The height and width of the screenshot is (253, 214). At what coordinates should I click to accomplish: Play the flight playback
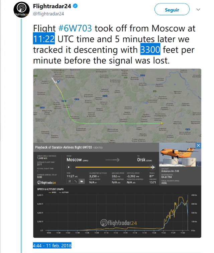[x=69, y=167]
